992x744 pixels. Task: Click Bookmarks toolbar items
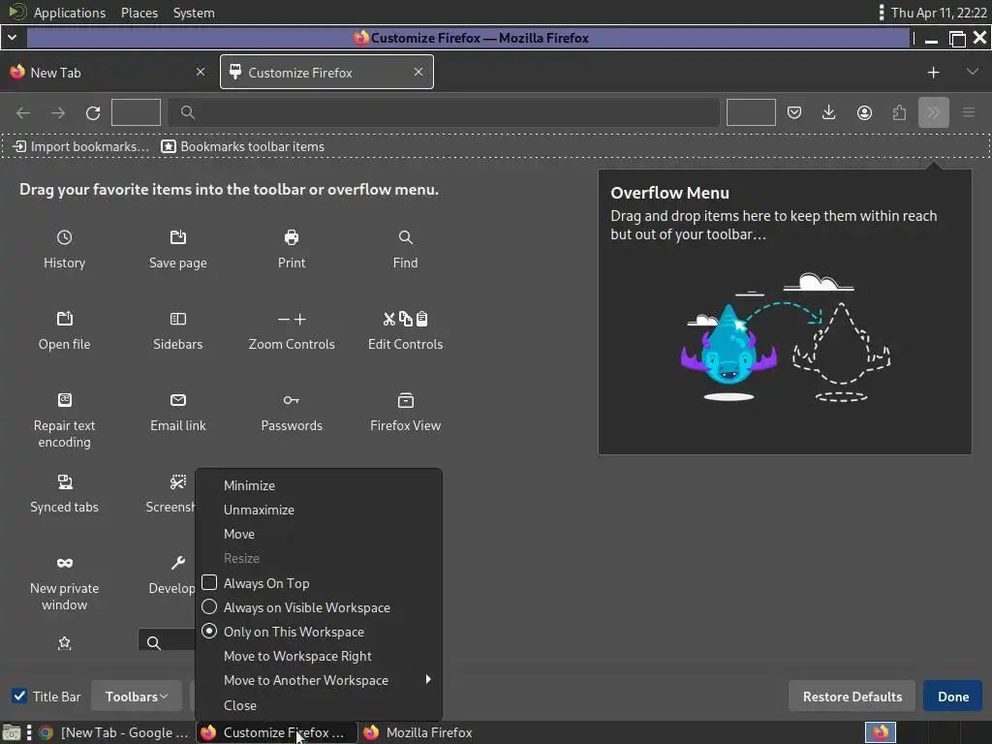[x=243, y=146]
